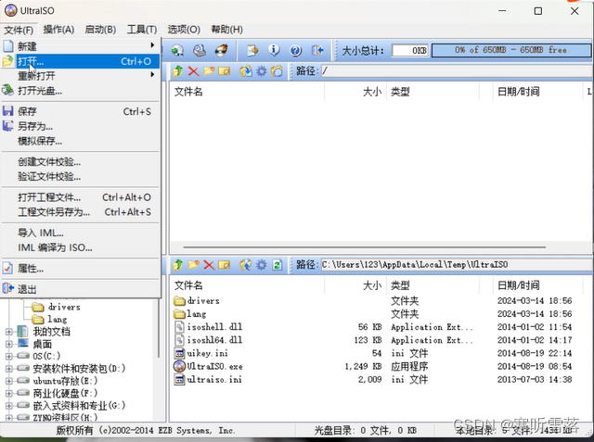Click add files icon in local pane toolbar

[x=246, y=265]
